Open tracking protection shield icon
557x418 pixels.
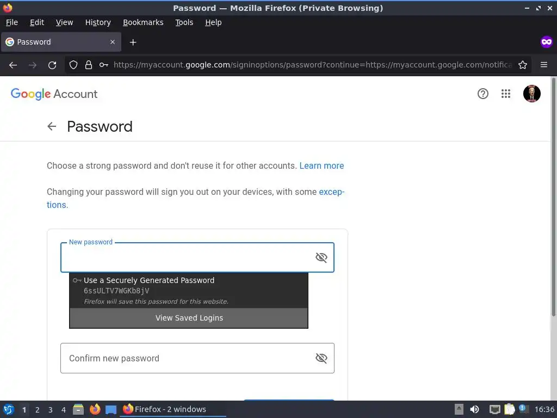(x=73, y=65)
